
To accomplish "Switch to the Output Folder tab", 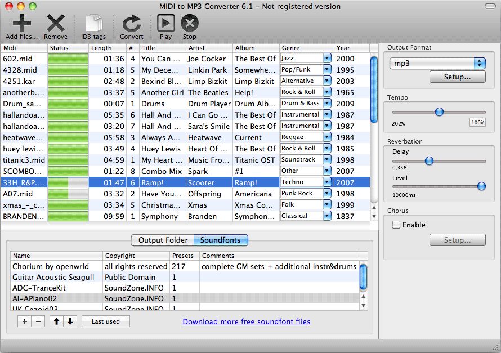I will point(163,240).
